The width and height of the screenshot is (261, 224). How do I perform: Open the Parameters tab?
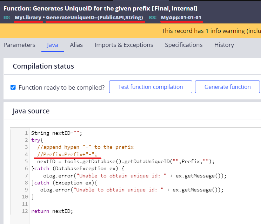point(19,45)
